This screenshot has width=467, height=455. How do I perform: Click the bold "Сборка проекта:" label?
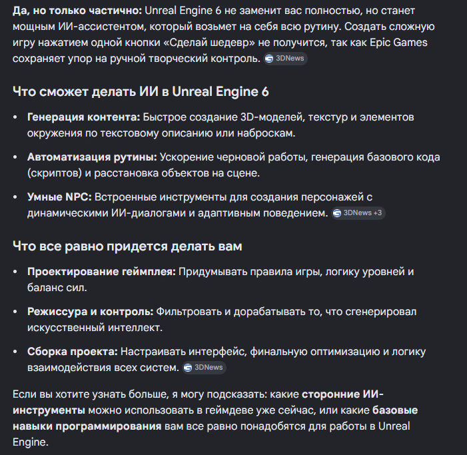click(73, 351)
